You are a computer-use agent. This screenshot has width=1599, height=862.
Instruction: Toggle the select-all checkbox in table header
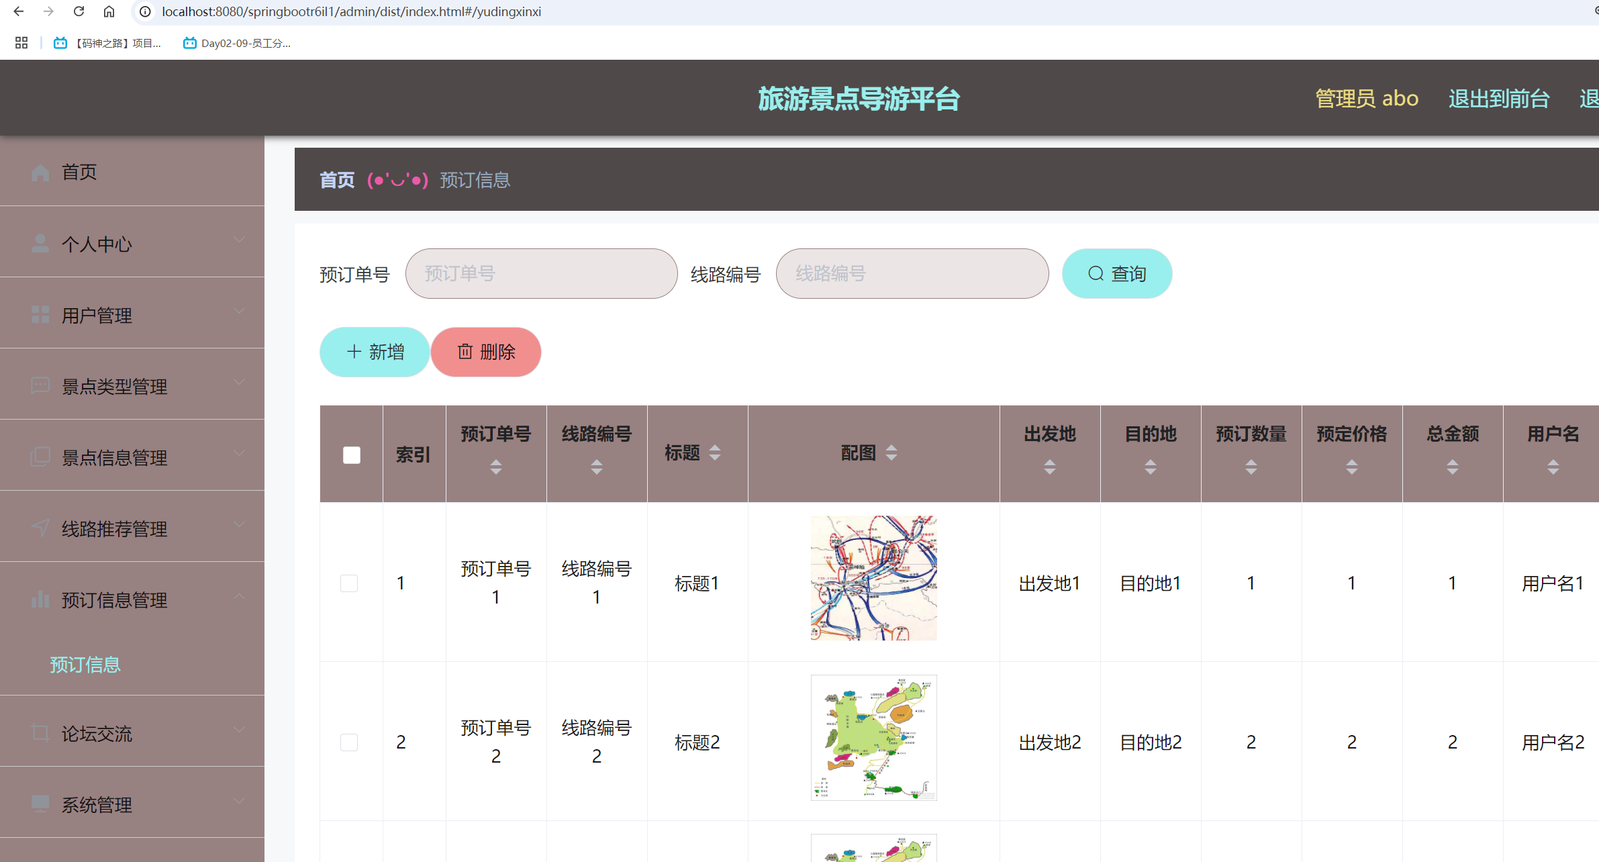click(350, 454)
